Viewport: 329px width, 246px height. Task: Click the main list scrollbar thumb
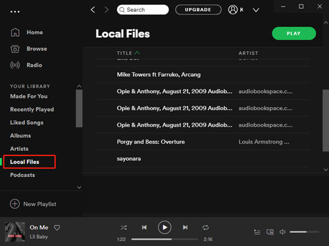point(326,120)
